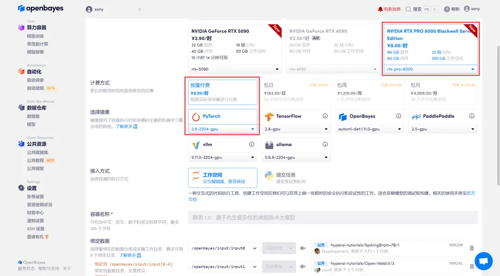Screen dimensions: 500x276
Task: Open the chat support bubble
Action: pyautogui.click(x=484, y=261)
